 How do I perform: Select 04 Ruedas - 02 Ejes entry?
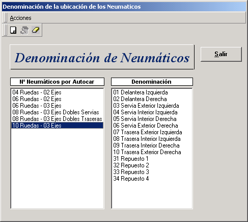57,92
